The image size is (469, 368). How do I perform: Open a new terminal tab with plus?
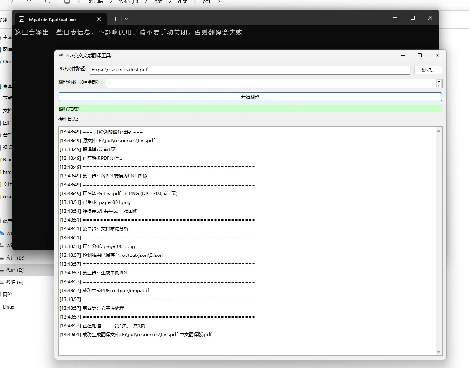point(115,19)
